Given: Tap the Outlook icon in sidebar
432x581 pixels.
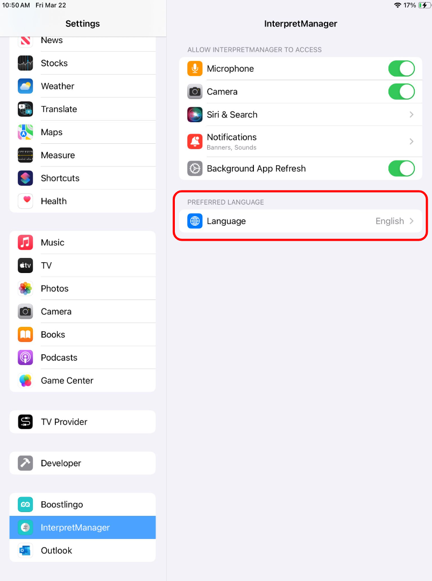Looking at the screenshot, I should click(x=25, y=551).
